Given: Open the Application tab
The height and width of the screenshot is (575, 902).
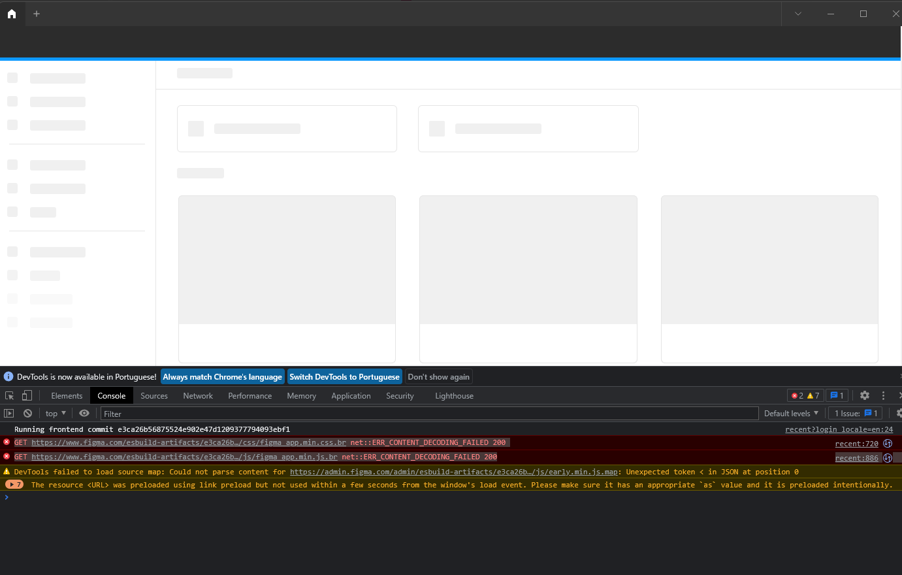Looking at the screenshot, I should click(x=351, y=396).
